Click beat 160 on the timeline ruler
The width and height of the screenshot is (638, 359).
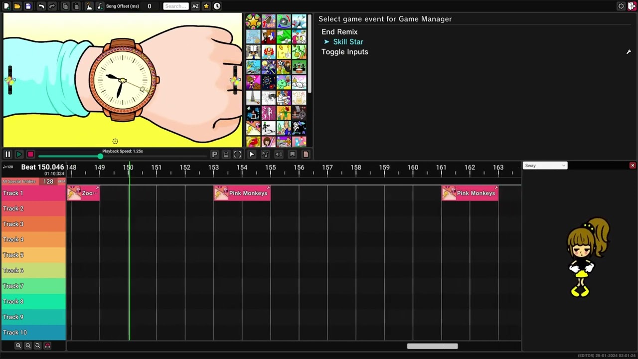[x=413, y=168]
